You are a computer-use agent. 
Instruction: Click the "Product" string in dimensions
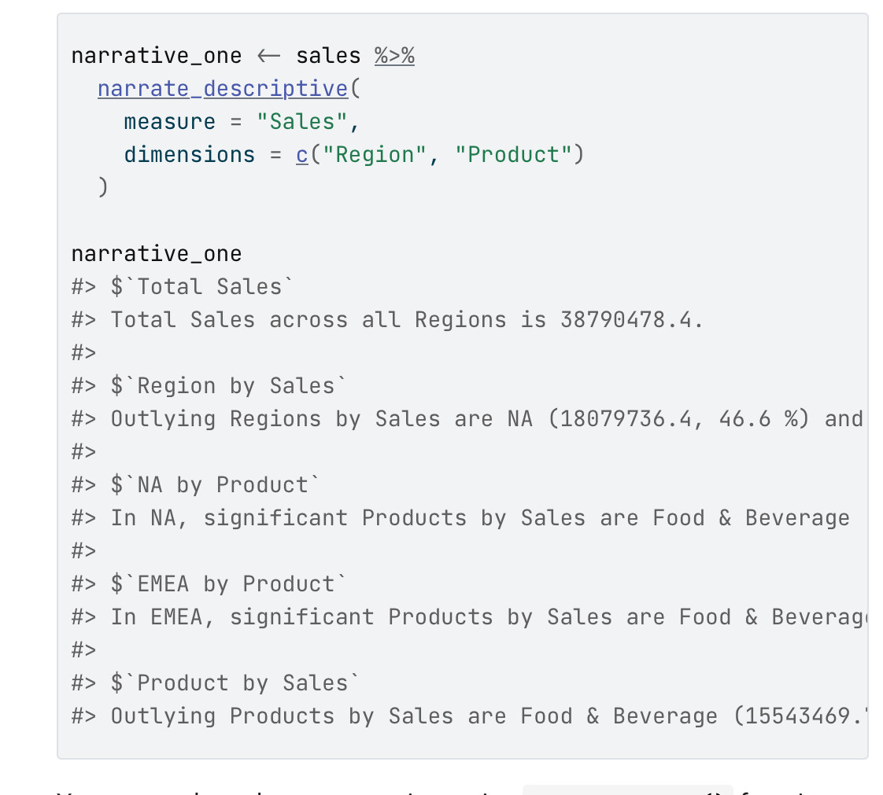pos(513,155)
